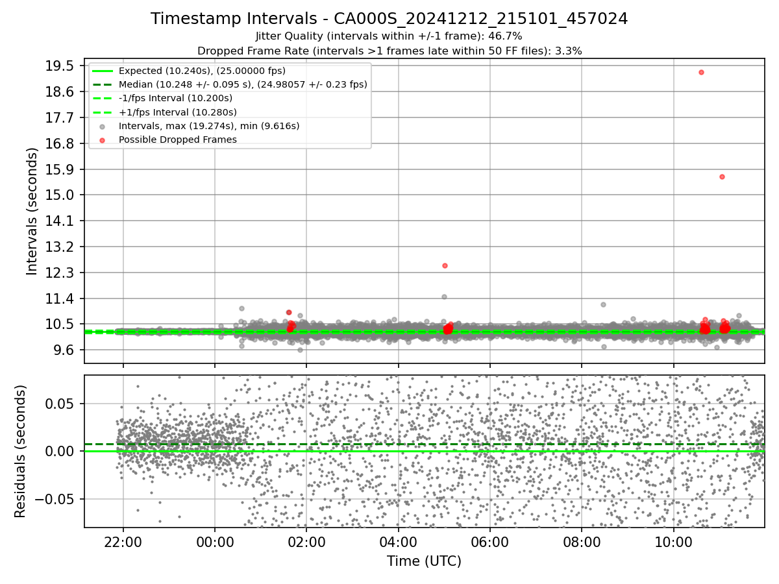The height and width of the screenshot is (584, 779).
Task: Click the 'Intervals (seconds)' y-axis label
Action: 32,211
